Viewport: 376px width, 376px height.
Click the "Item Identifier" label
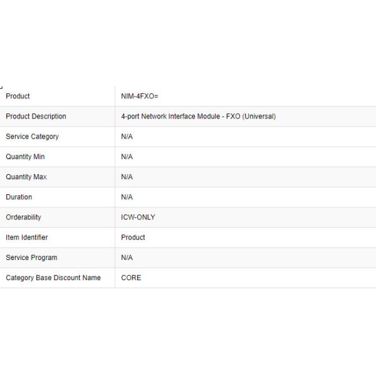(x=27, y=238)
